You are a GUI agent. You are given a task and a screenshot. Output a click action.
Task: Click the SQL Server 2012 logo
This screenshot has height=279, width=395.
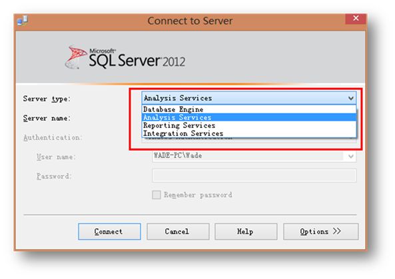pyautogui.click(x=125, y=58)
